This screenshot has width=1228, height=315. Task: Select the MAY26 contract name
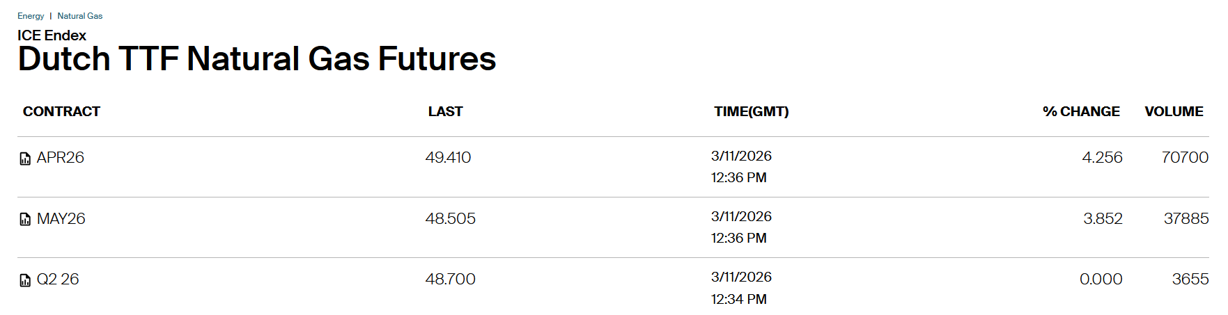click(61, 219)
